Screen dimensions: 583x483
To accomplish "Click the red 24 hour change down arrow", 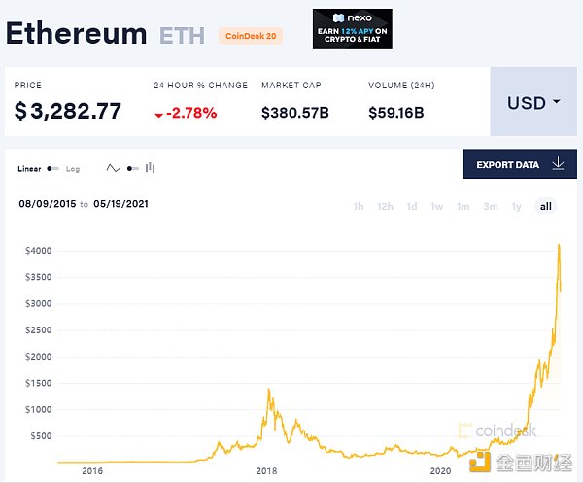I will pos(158,115).
